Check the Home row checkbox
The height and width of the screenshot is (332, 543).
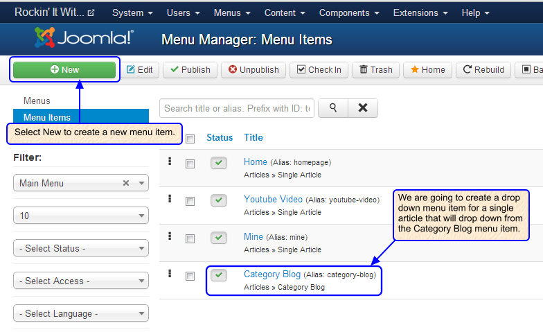190,164
